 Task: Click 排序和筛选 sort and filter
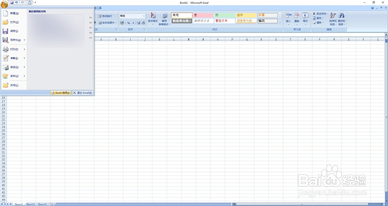[x=333, y=19]
